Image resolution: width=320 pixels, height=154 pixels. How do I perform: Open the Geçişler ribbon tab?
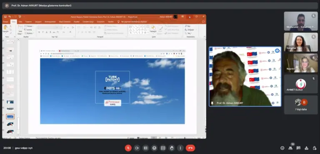(x=38, y=22)
